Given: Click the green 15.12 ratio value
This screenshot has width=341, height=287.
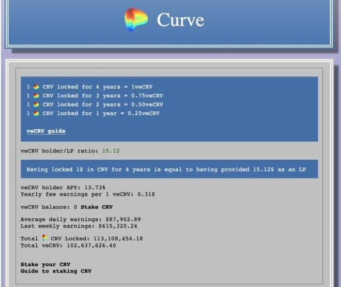Looking at the screenshot, I should coord(110,151).
